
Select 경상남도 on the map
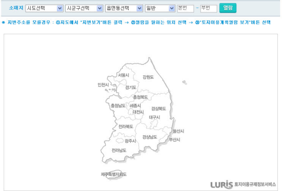(x=150, y=137)
